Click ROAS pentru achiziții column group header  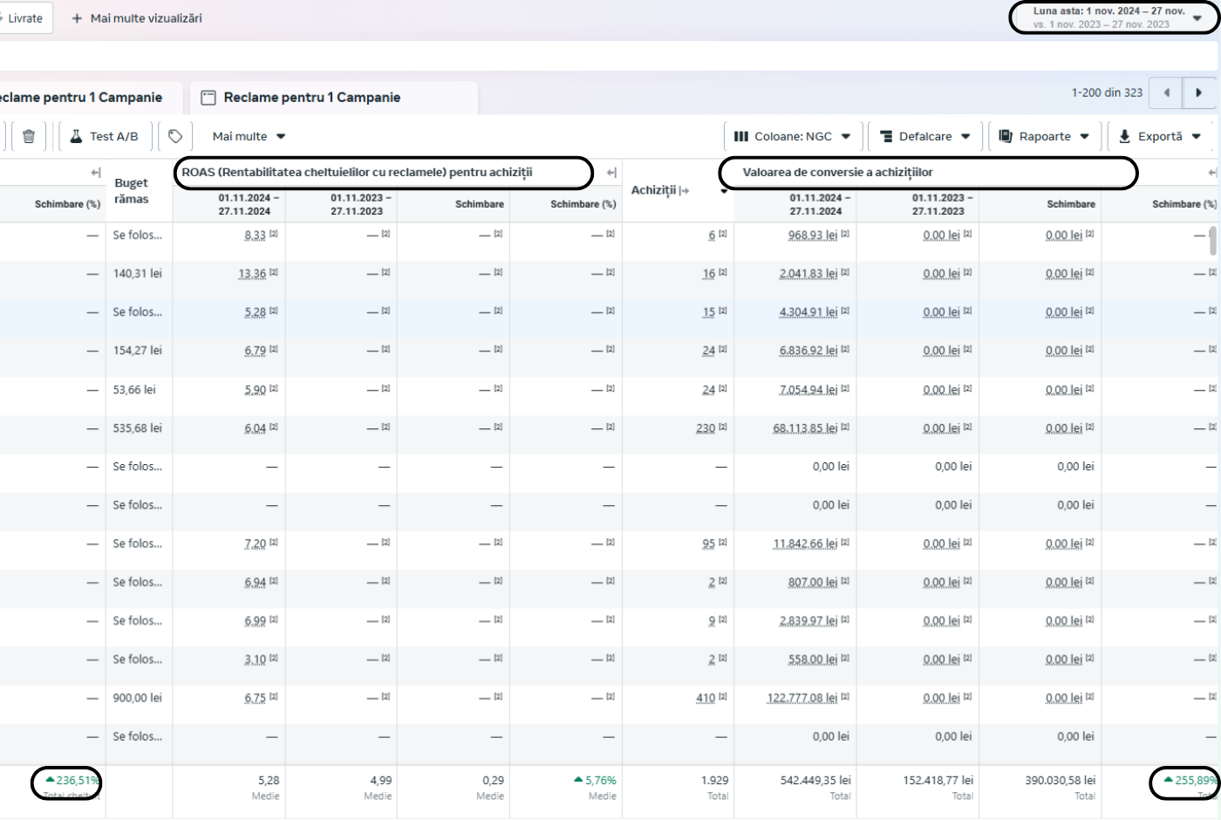coord(357,172)
